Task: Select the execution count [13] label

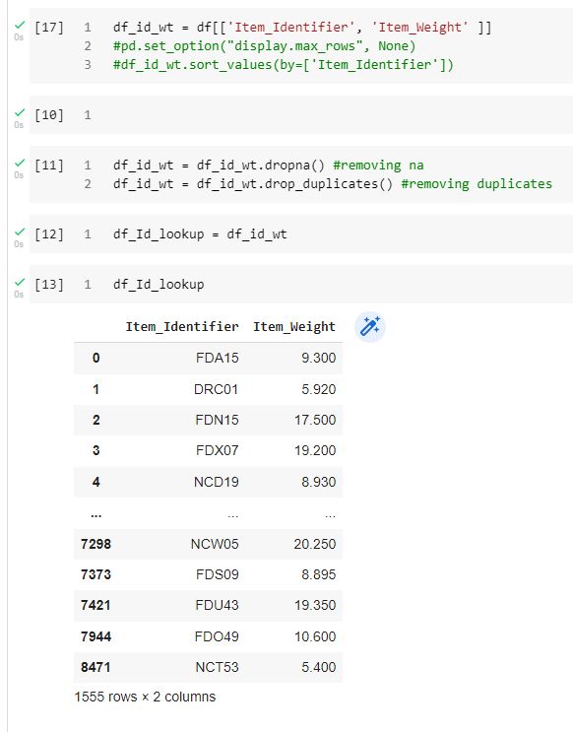Action: [49, 285]
